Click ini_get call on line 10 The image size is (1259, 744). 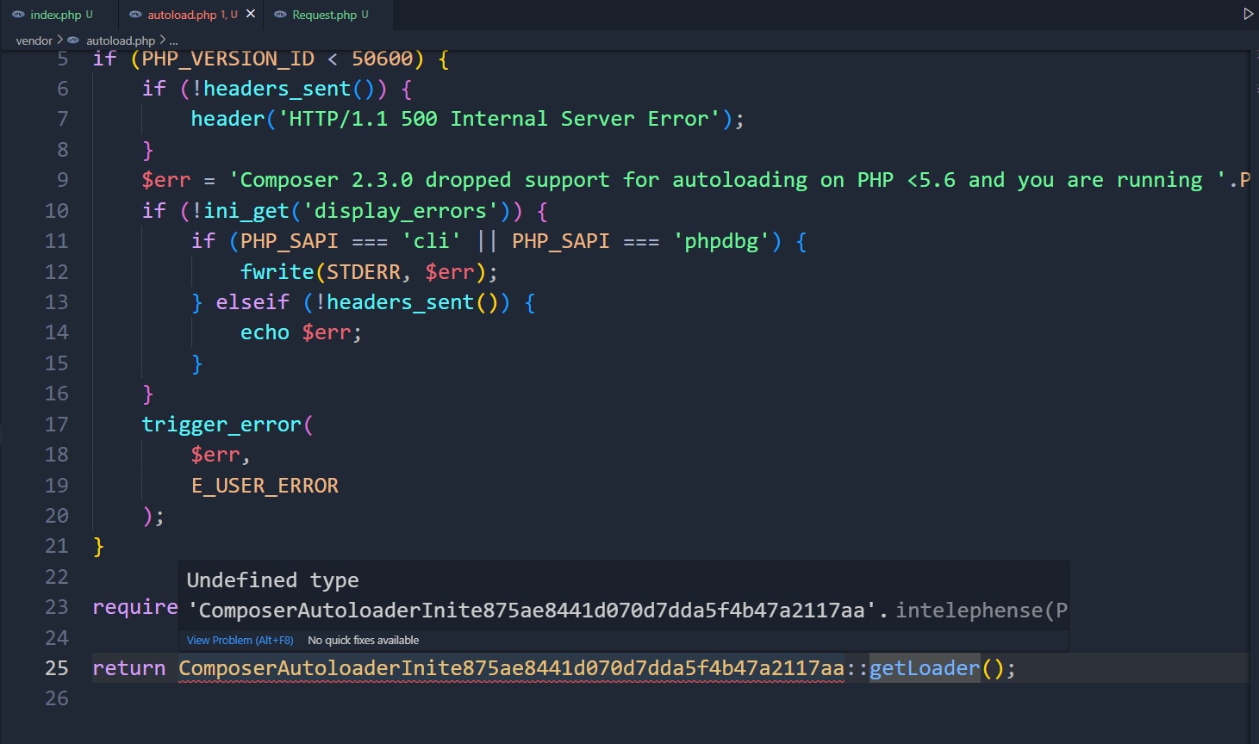point(246,211)
